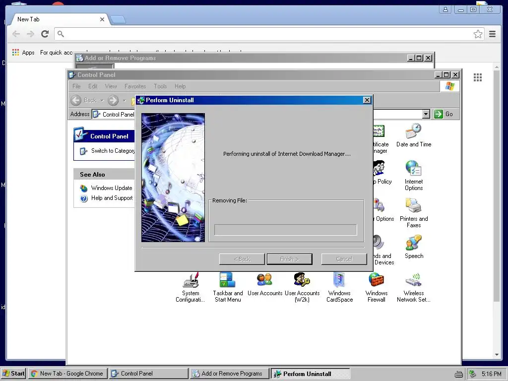The image size is (508, 381).
Task: Open Control Panel address dropdown arrow
Action: coord(426,114)
